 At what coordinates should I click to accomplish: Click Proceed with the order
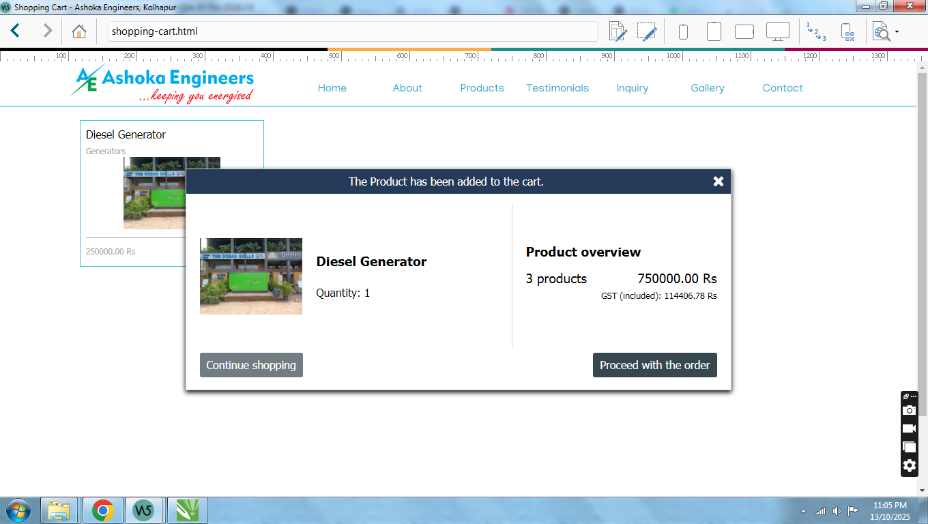click(654, 365)
